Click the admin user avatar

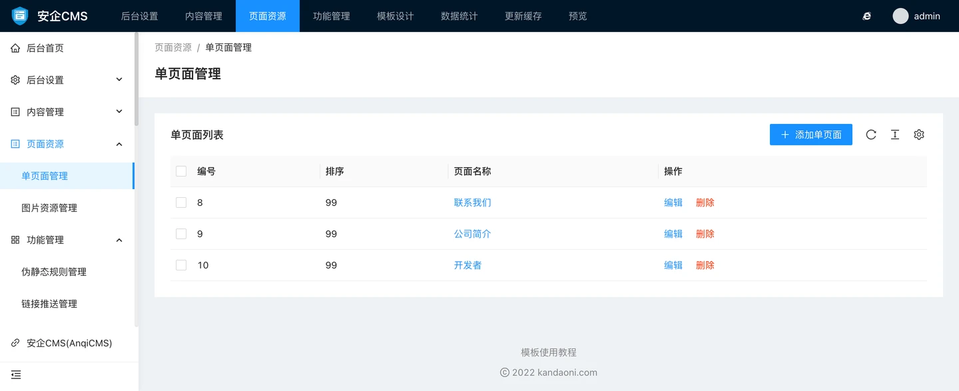tap(900, 16)
